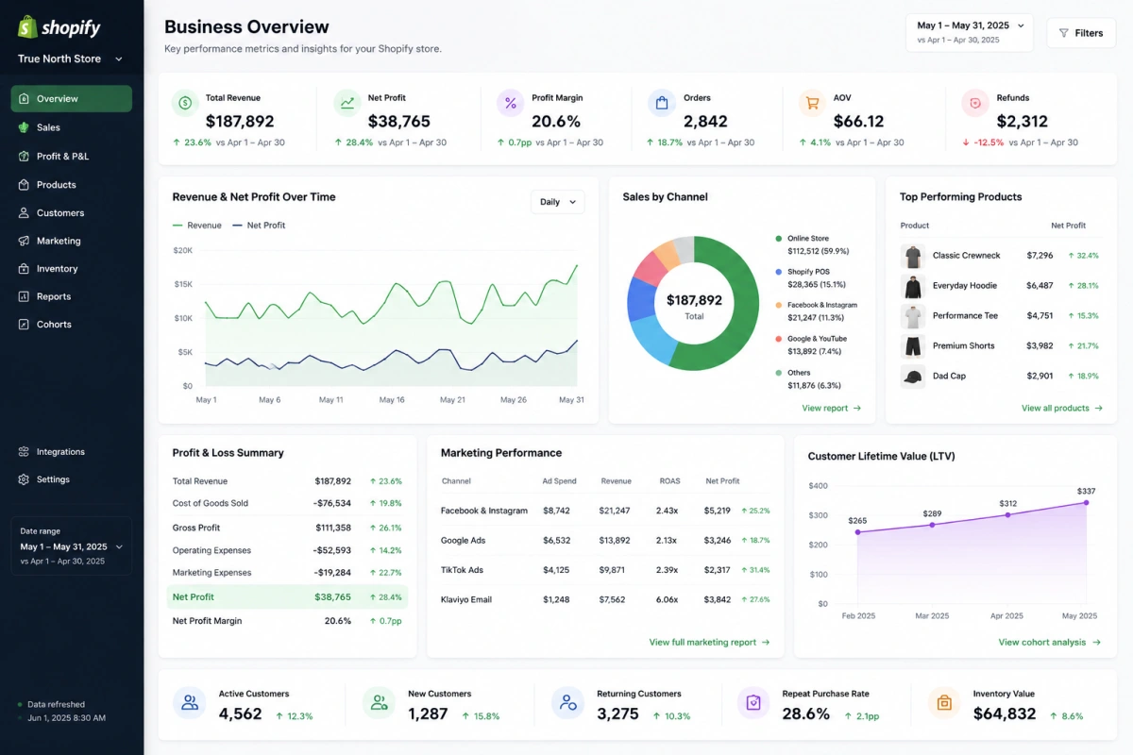
Task: Click the Products tag icon in sidebar
Action: pos(24,185)
